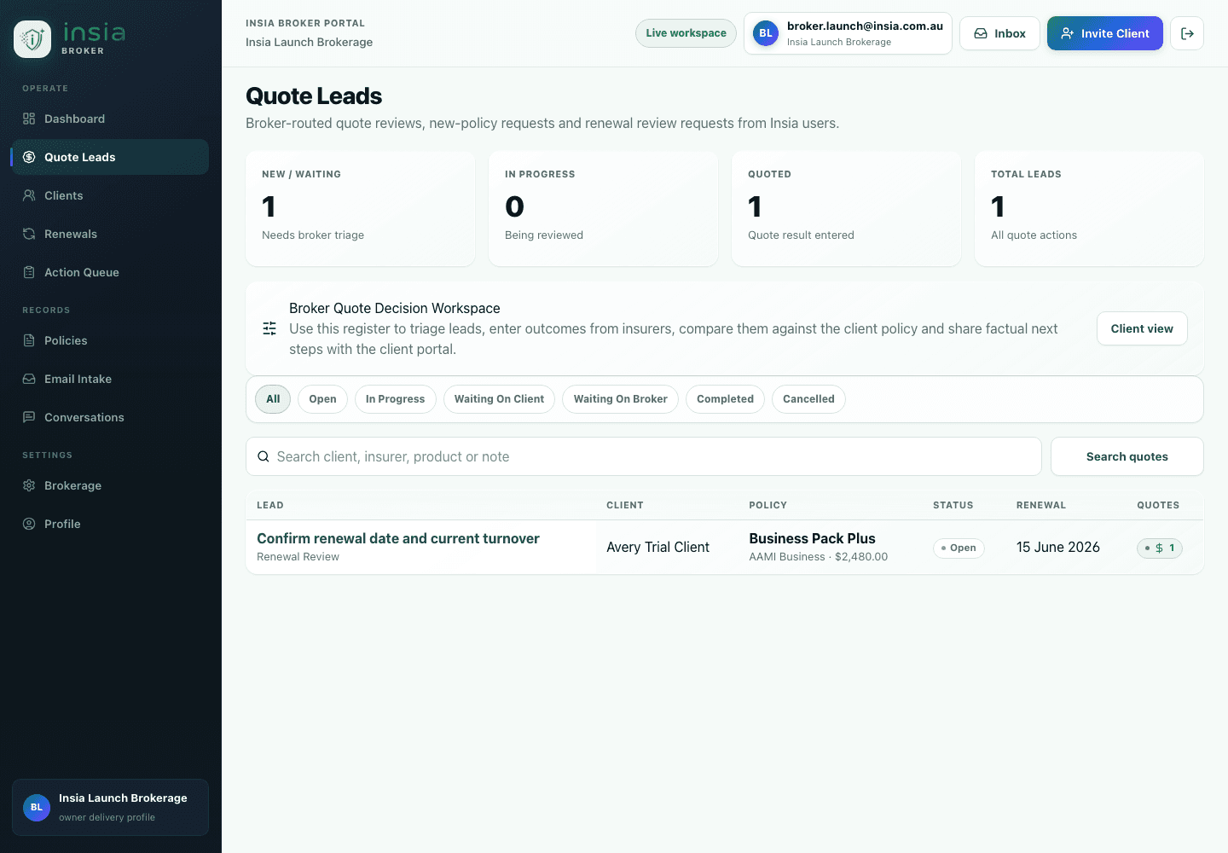Click the Client view button
Image resolution: width=1228 pixels, height=853 pixels.
(1142, 328)
